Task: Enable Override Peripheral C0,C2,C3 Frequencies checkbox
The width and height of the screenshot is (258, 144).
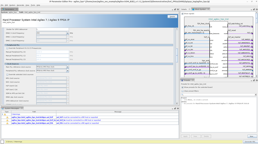Action: tap(7, 48)
